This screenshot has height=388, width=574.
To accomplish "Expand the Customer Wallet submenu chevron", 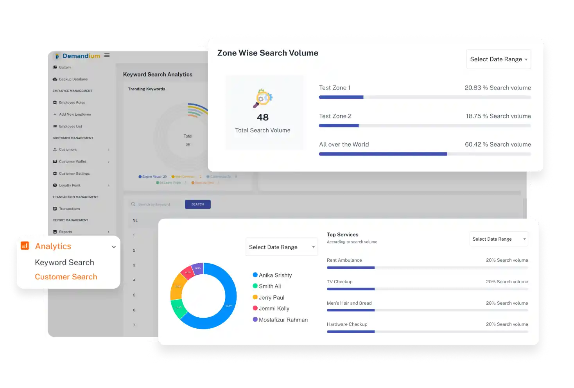I will [109, 161].
